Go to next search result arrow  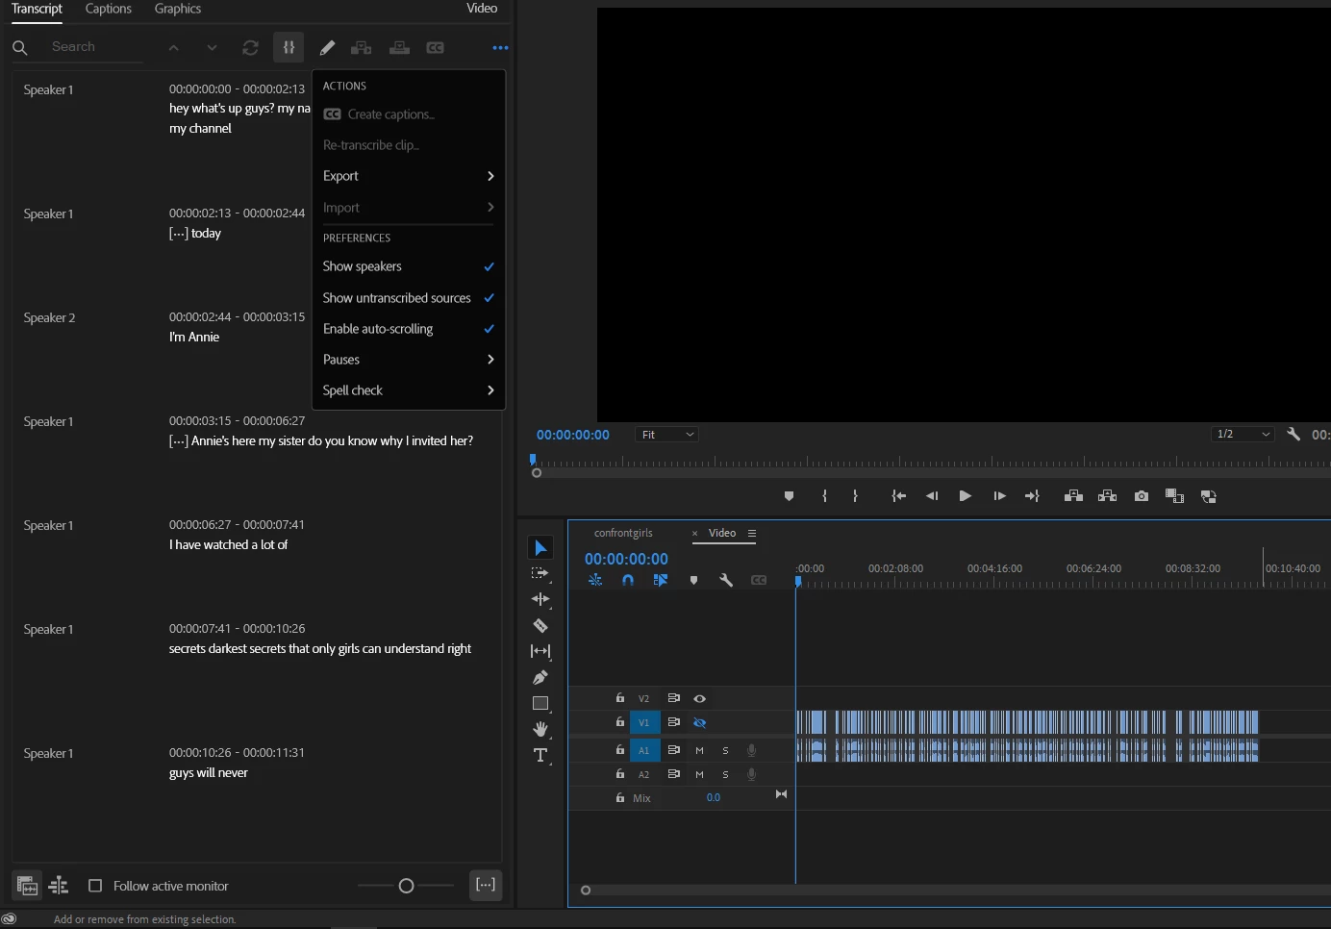point(212,47)
